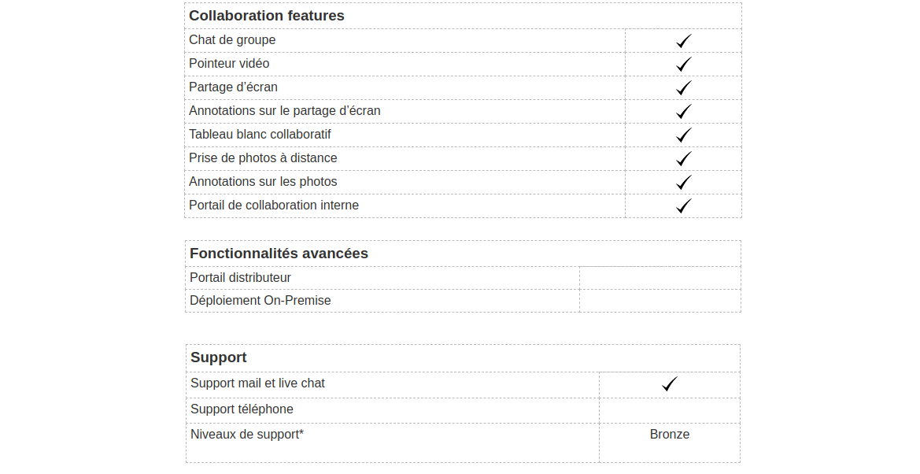The height and width of the screenshot is (474, 920).
Task: Select the Partage d'écran checkmark
Action: pyautogui.click(x=684, y=87)
